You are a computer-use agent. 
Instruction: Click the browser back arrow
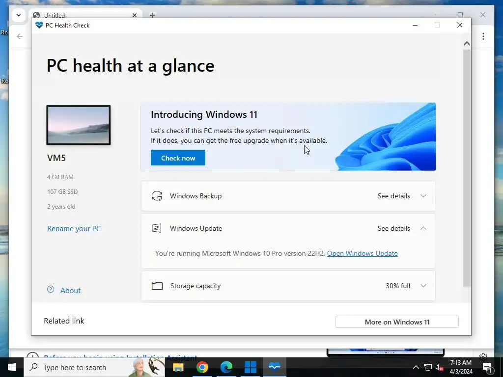click(20, 36)
